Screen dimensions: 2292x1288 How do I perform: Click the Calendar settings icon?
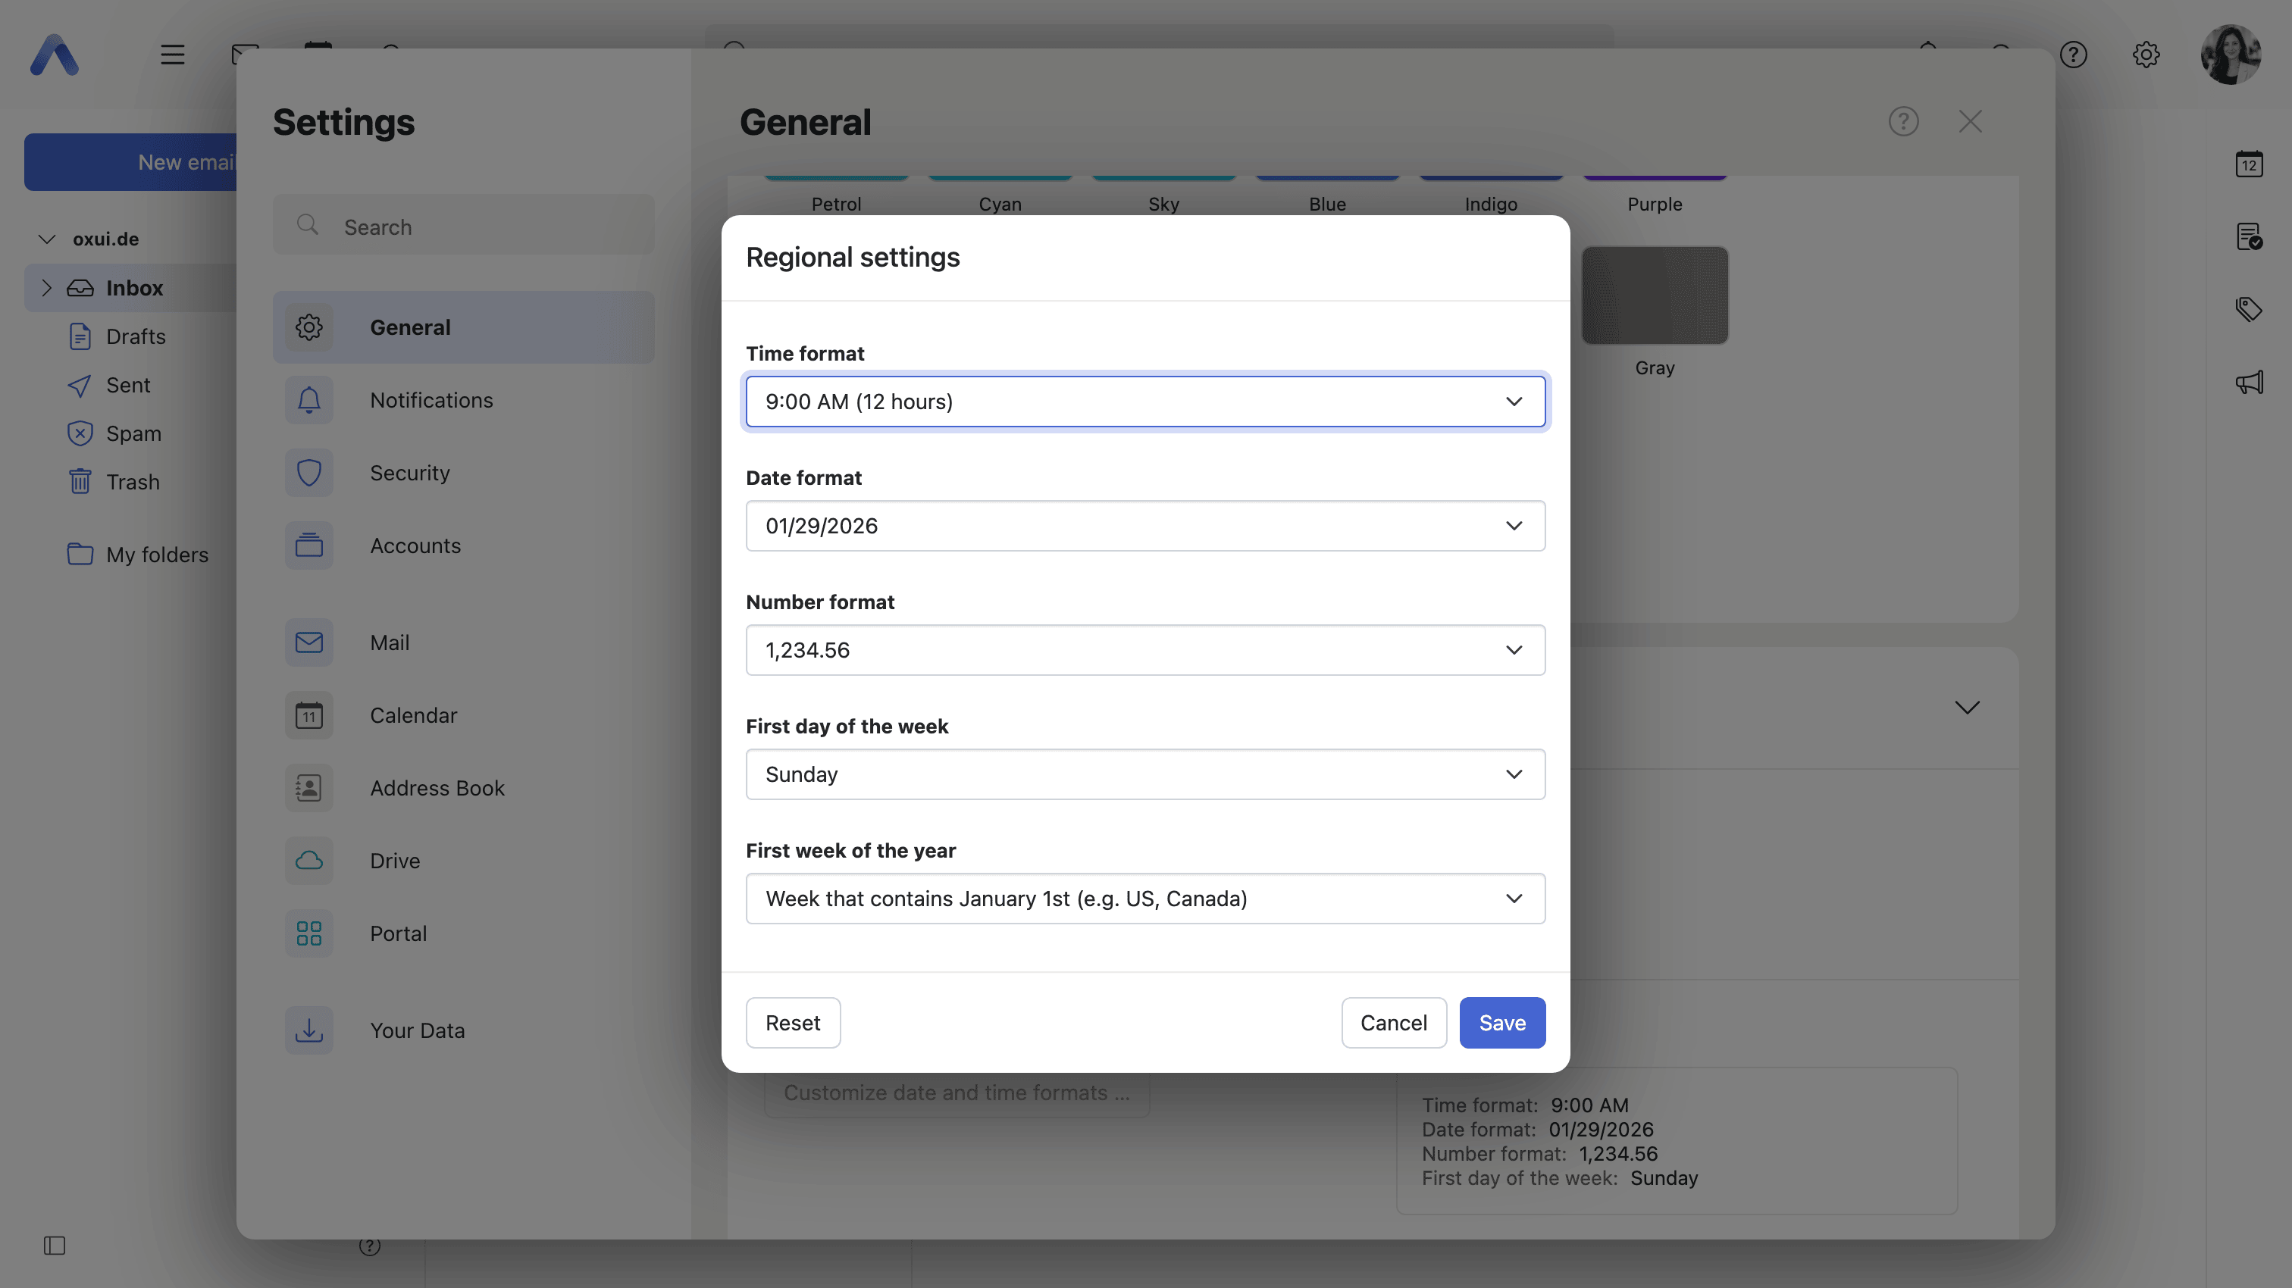pos(308,715)
